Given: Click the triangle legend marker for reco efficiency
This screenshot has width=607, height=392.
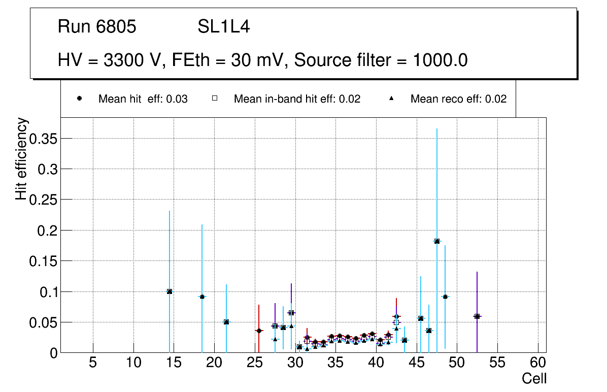Looking at the screenshot, I should 391,99.
